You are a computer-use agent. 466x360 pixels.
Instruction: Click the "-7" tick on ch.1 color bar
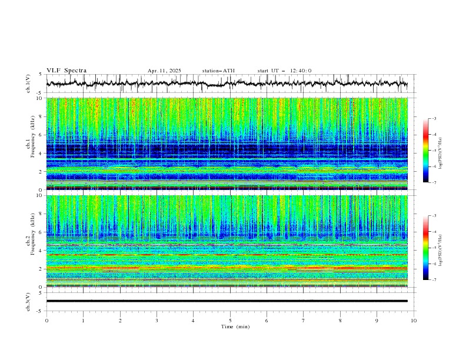tap(434, 182)
